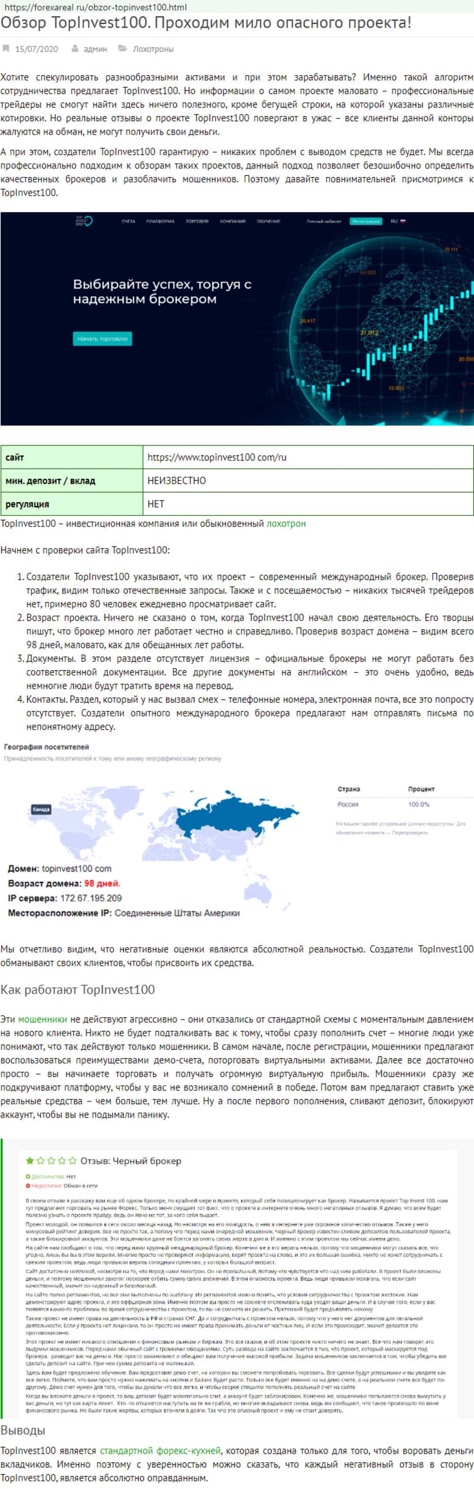Click the folder icon beside Лохотроны

pos(123,48)
